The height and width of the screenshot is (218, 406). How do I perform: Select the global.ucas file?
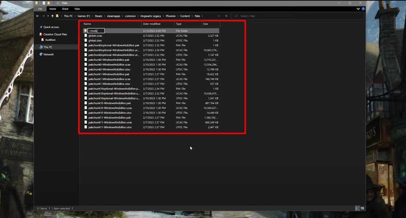[x=95, y=36]
